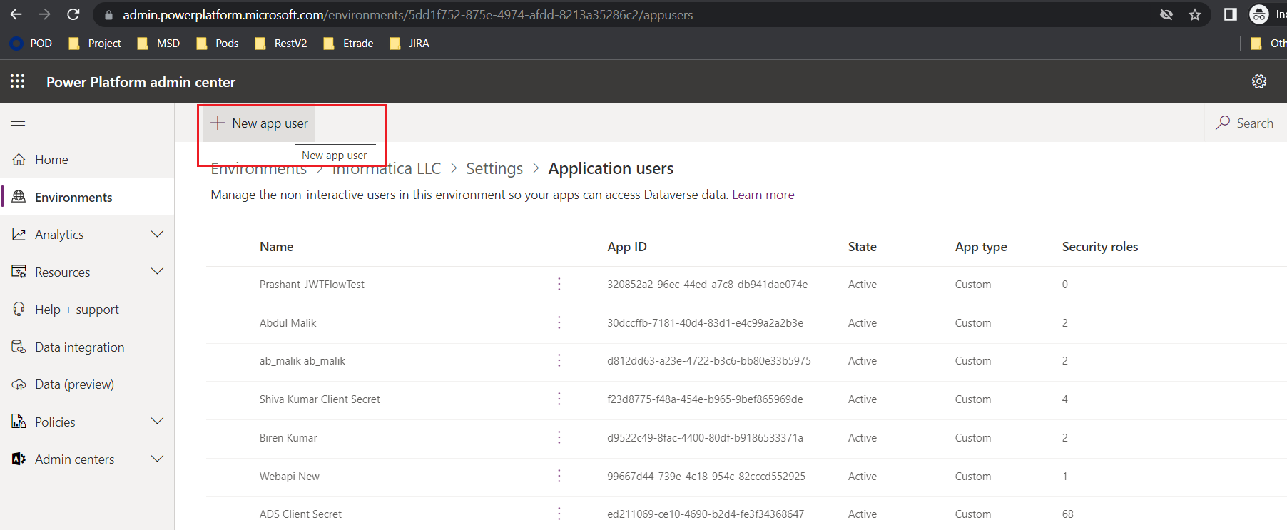Follow the Learn more link
1287x530 pixels.
(763, 195)
